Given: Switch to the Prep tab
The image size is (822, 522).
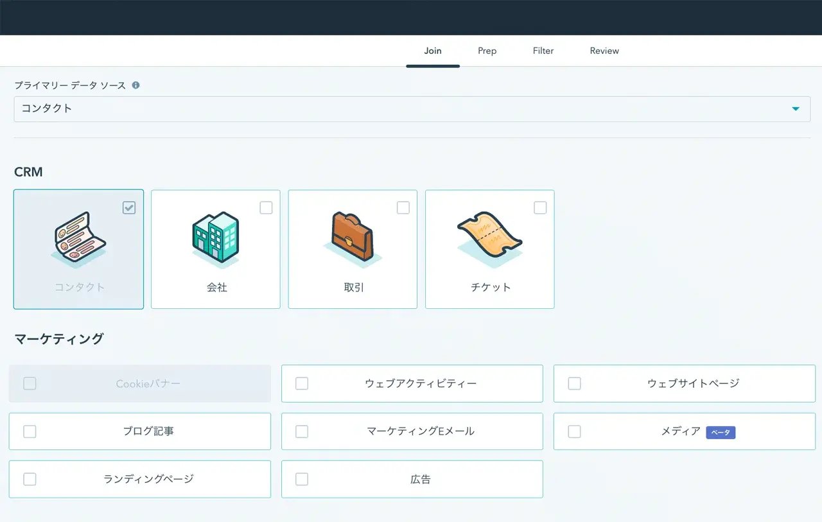Looking at the screenshot, I should pyautogui.click(x=487, y=51).
